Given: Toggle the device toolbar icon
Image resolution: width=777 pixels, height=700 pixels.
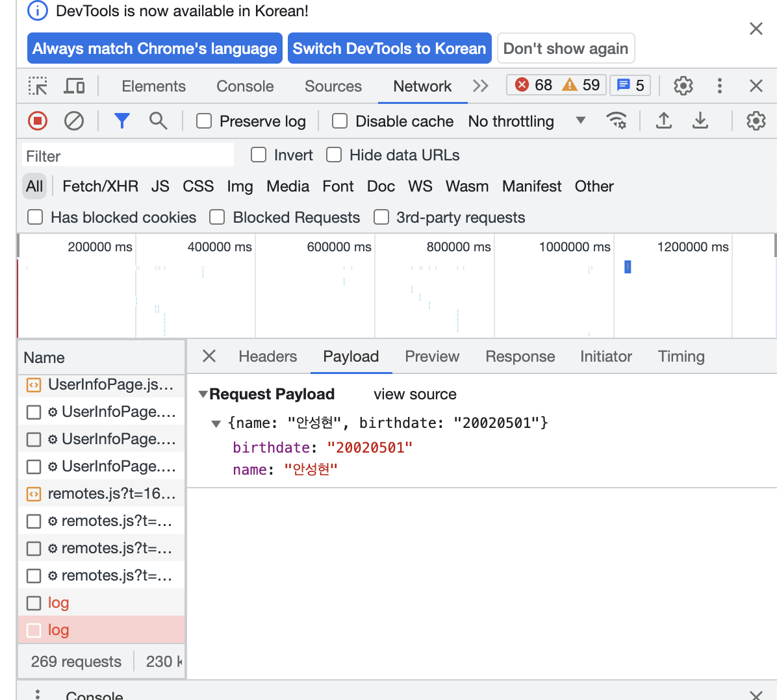Looking at the screenshot, I should pos(74,86).
